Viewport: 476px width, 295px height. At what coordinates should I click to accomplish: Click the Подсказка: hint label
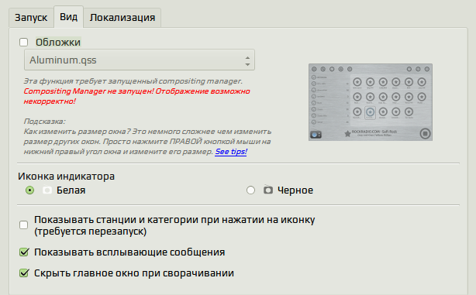tap(44, 122)
